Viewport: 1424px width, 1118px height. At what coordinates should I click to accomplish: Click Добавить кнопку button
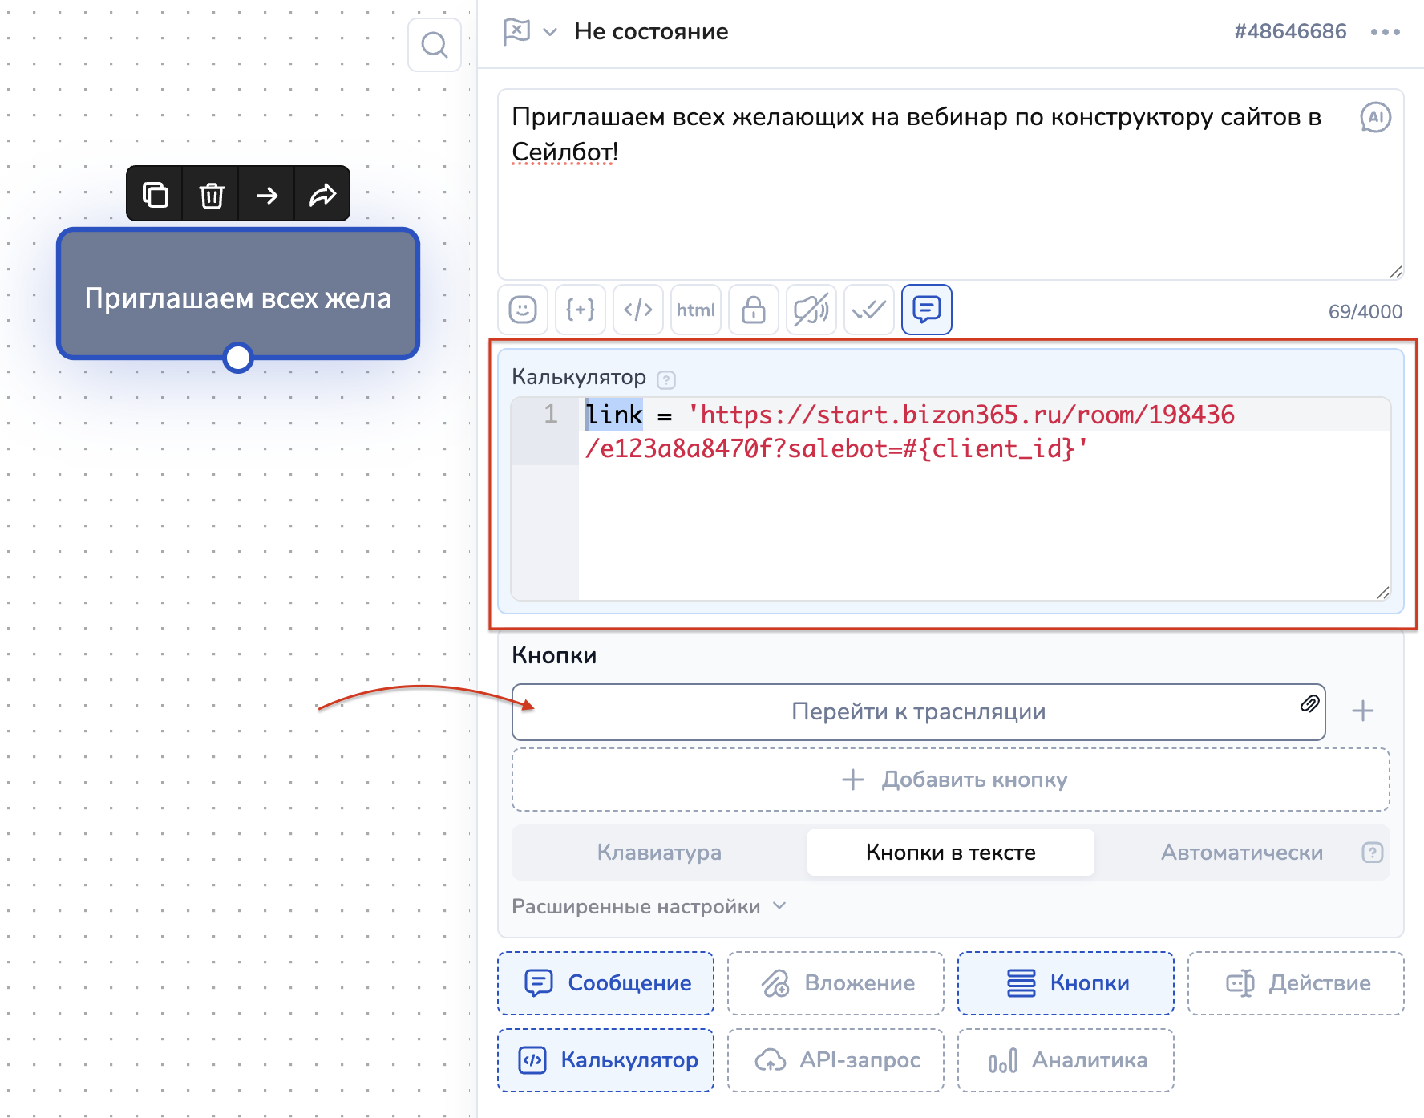tap(951, 780)
